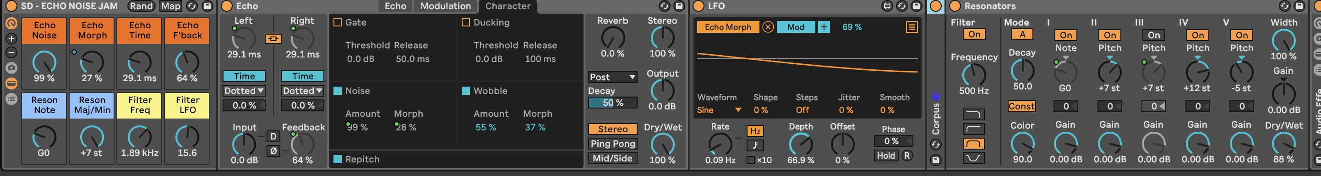This screenshot has height=176, width=1321.
Task: Toggle the Const button in Resonators
Action: tap(1021, 107)
